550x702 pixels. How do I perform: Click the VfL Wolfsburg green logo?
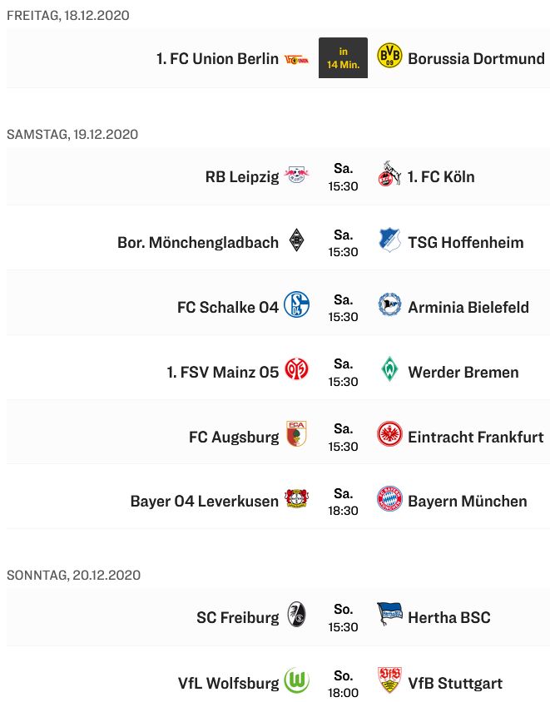pyautogui.click(x=296, y=681)
